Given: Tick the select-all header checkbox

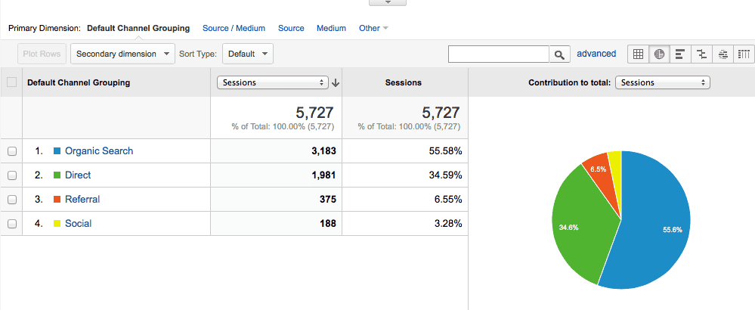Looking at the screenshot, I should [x=11, y=82].
